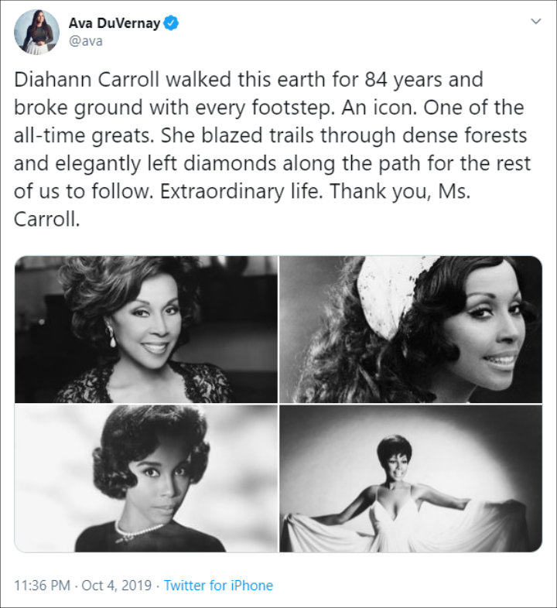Click the pearl necklace in third photo
This screenshot has width=557, height=608.
point(138,531)
